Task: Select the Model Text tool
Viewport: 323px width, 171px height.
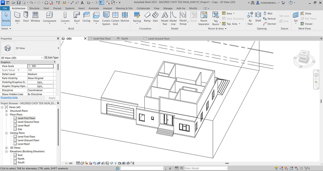Action: point(164,18)
